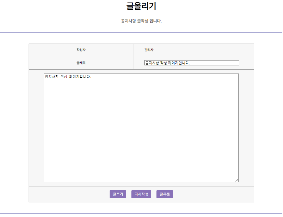Click the top purple divider line
This screenshot has height=217, width=283.
click(x=141, y=32)
